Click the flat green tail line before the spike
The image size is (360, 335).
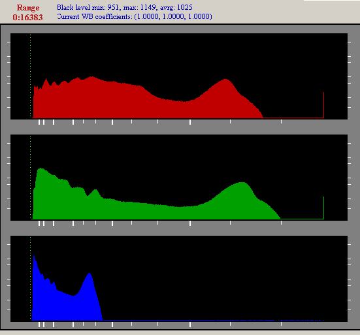click(302, 219)
